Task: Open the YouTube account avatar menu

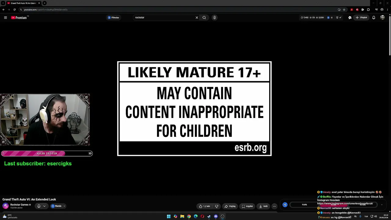Action: [x=382, y=18]
